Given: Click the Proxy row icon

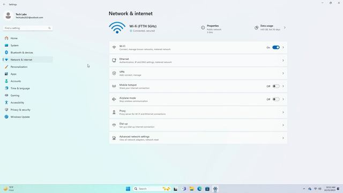Looking at the screenshot, I should point(114,112).
